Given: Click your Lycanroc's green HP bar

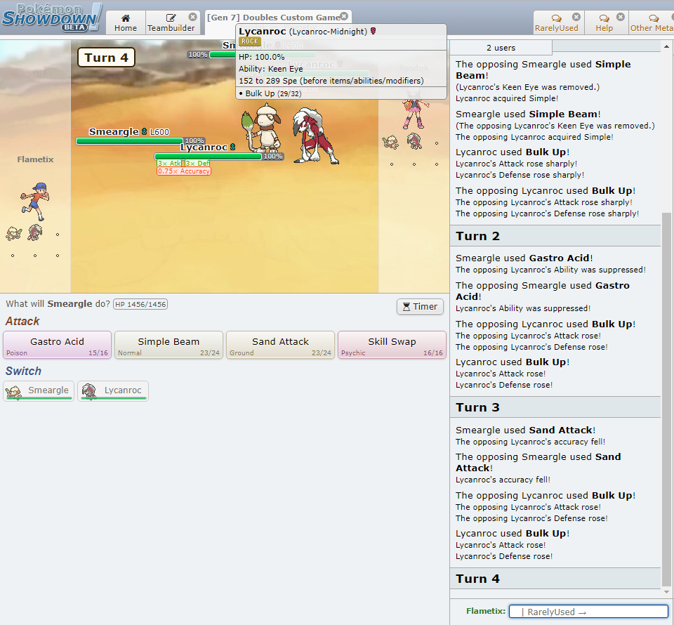Looking at the screenshot, I should click(x=208, y=157).
